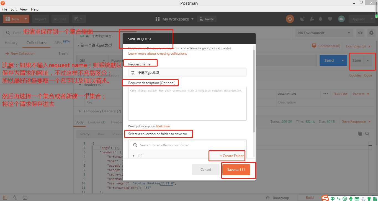Select the Raw view tab

coord(101,134)
